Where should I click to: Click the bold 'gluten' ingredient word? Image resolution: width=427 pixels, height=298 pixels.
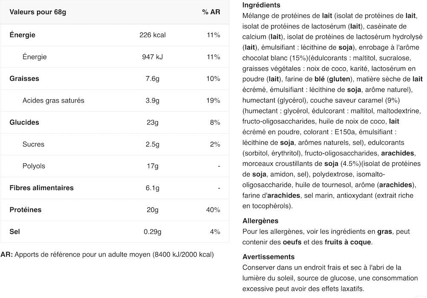coord(340,79)
